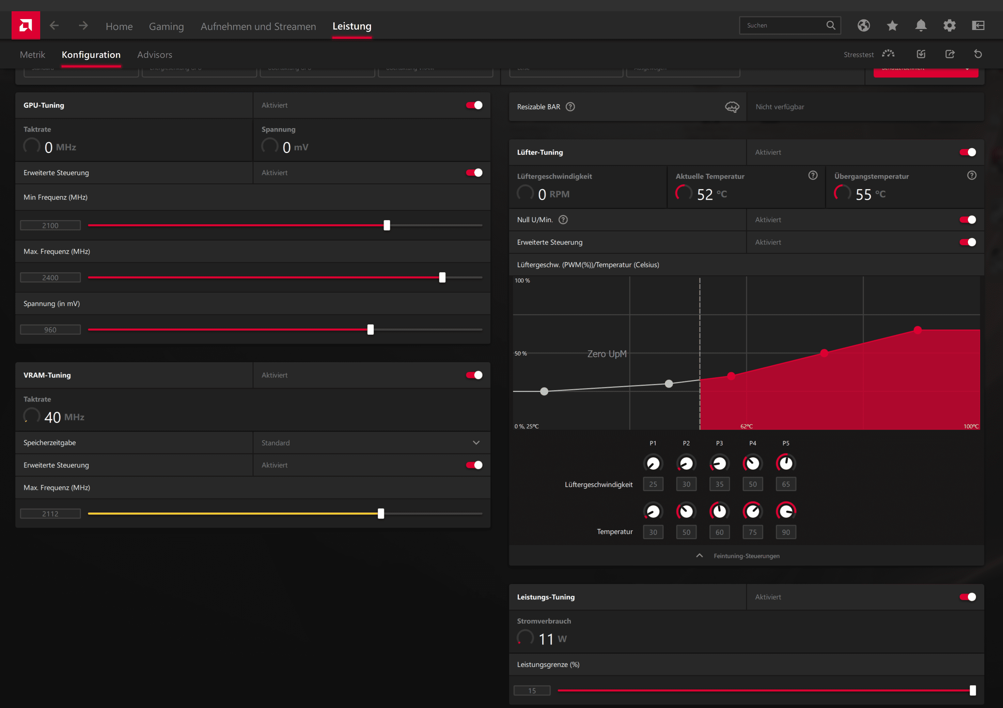Toggle Null U/Min. switch off
This screenshot has height=708, width=1003.
pyautogui.click(x=967, y=220)
